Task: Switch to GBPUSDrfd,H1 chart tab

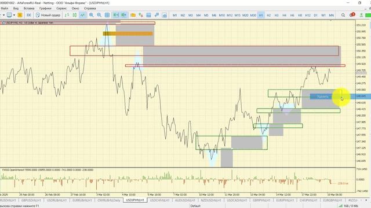Action: click(31, 200)
